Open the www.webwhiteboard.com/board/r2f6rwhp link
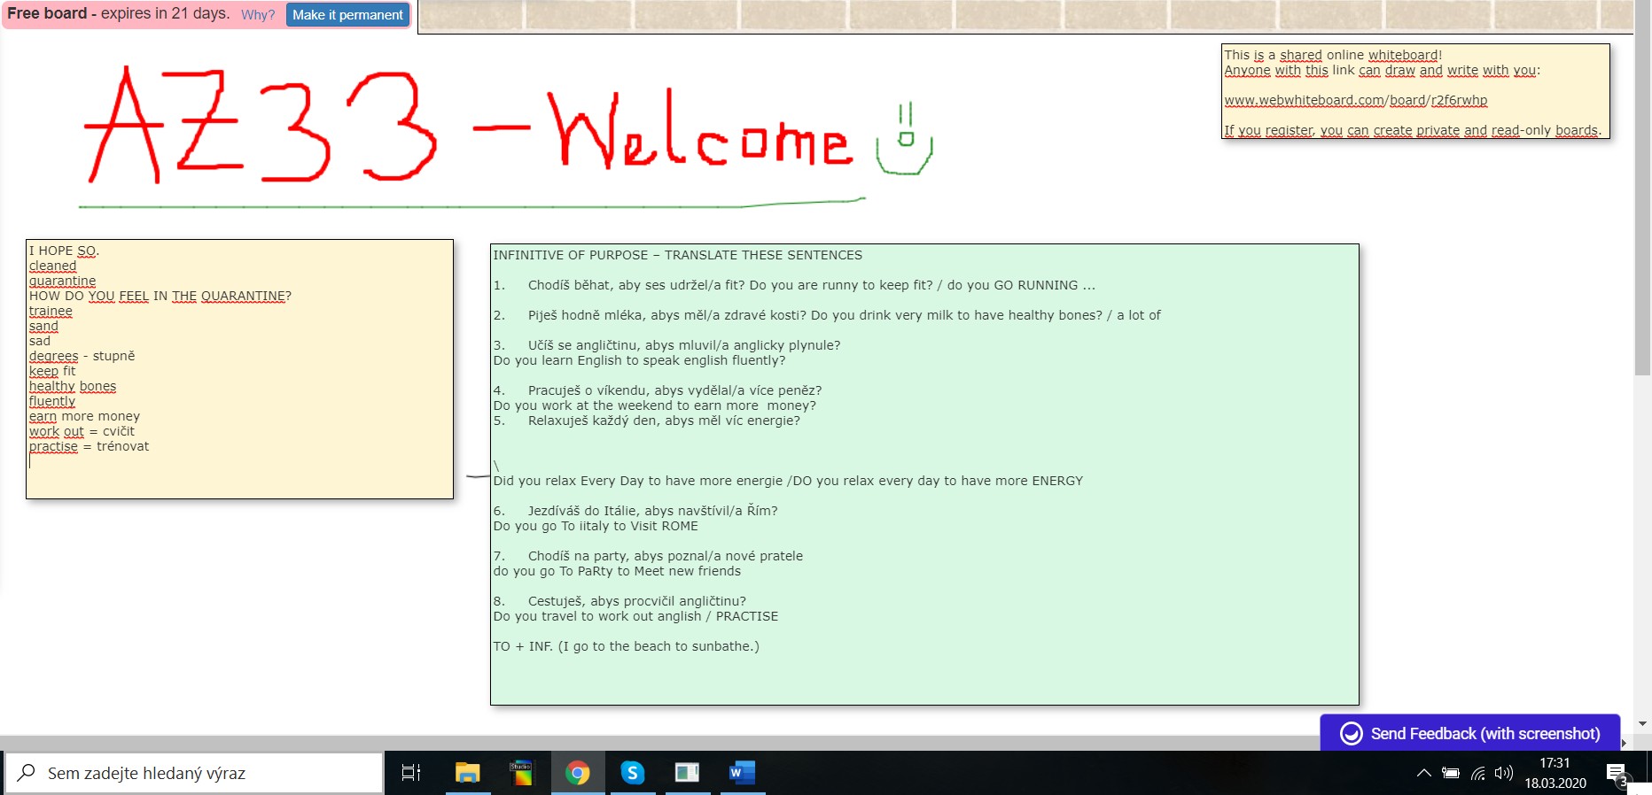This screenshot has height=795, width=1652. [1356, 100]
